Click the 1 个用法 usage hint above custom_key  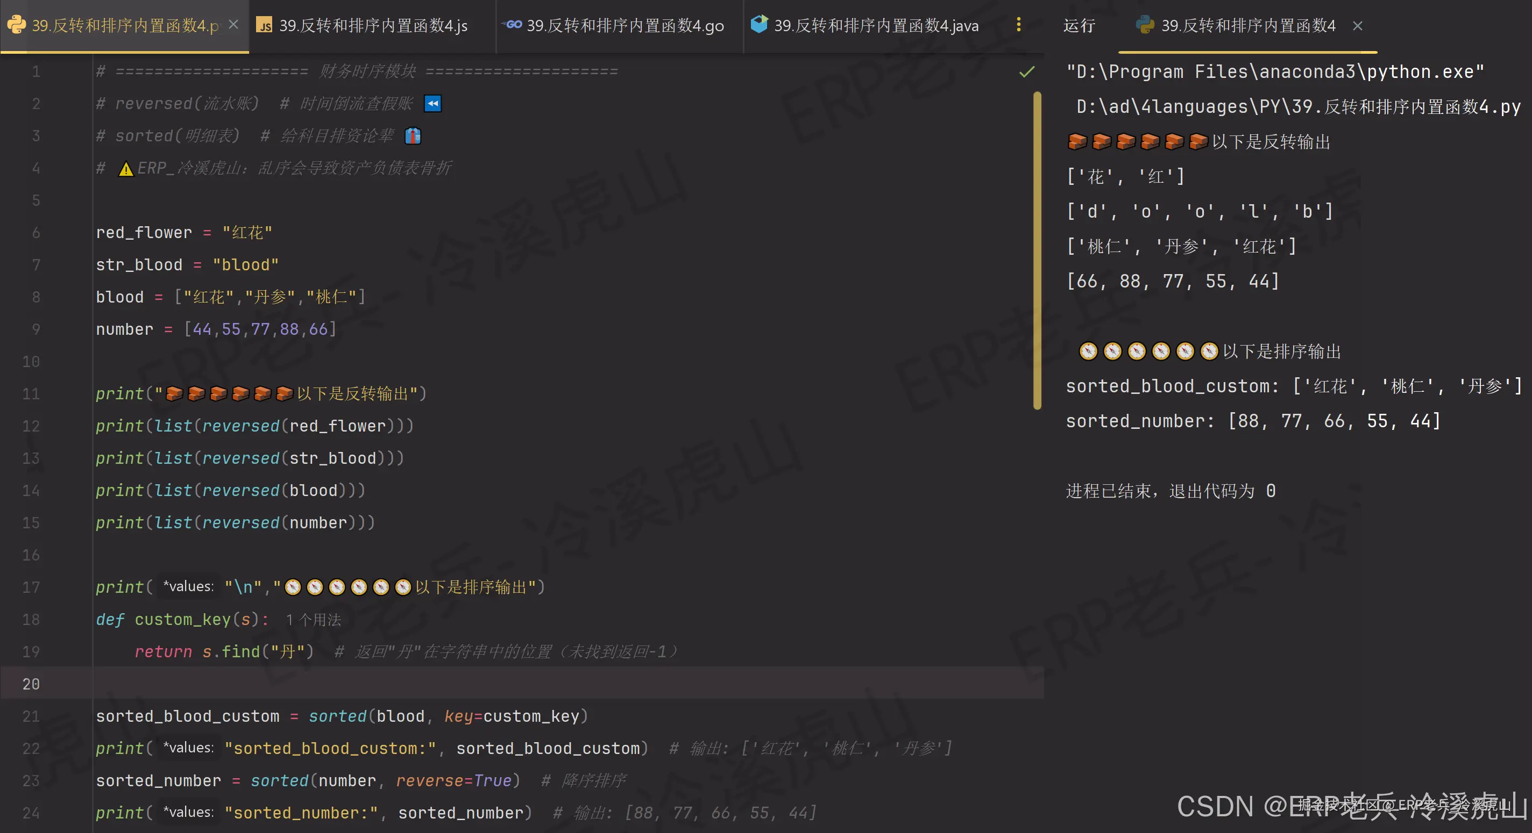(x=312, y=620)
